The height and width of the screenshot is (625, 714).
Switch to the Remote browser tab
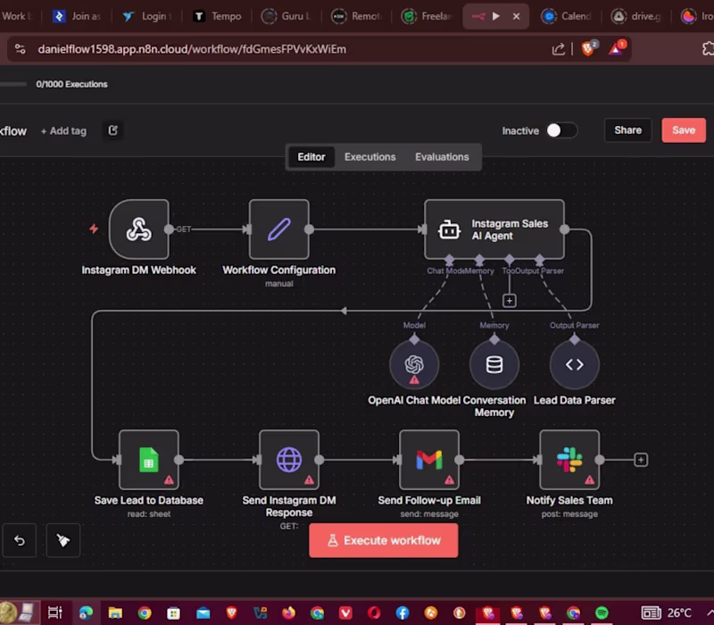click(357, 16)
